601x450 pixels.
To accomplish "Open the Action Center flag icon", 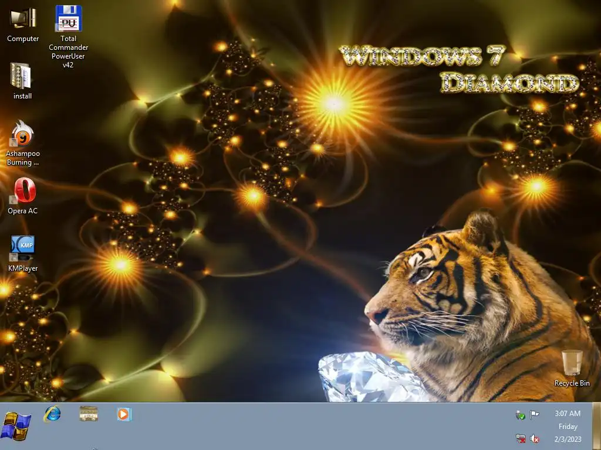I will [534, 414].
